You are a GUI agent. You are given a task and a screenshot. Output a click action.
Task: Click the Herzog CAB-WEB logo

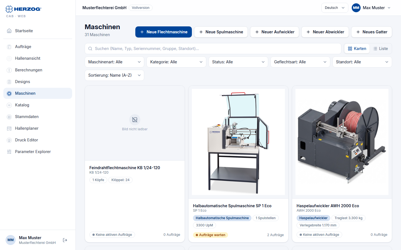23,11
